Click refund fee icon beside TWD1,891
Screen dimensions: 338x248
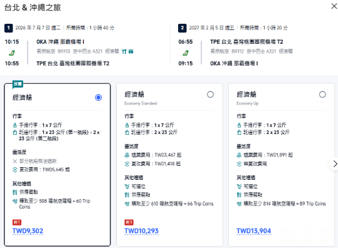coord(239,155)
